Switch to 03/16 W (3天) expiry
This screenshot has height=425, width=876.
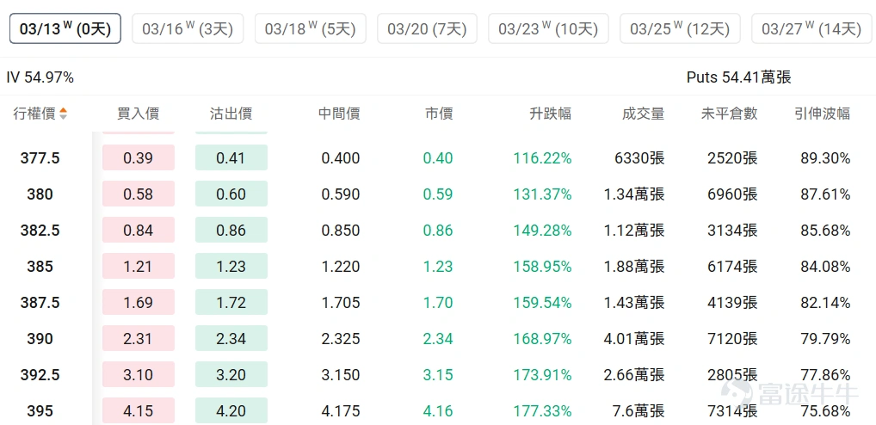point(188,28)
